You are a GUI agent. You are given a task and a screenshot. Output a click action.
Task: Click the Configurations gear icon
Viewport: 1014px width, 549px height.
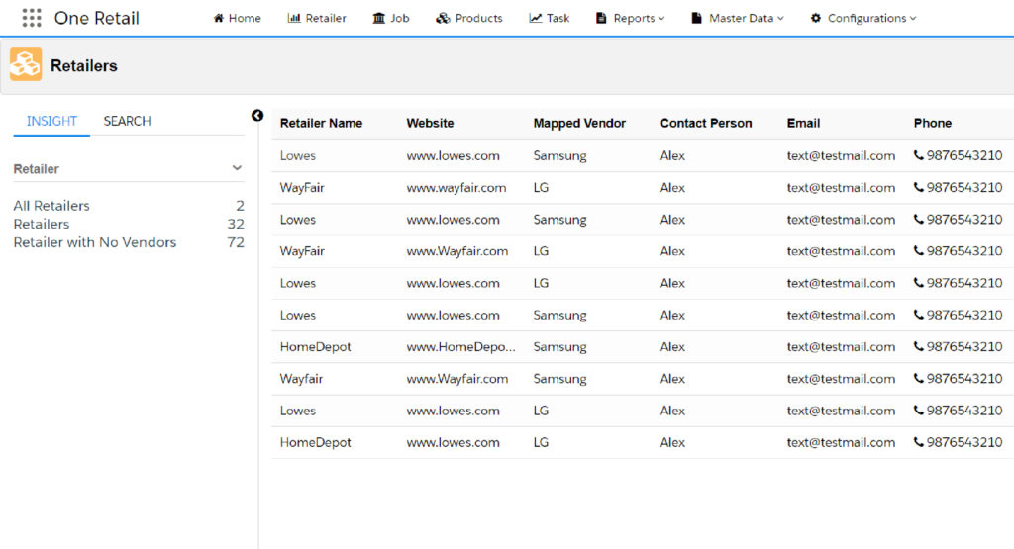(x=816, y=18)
